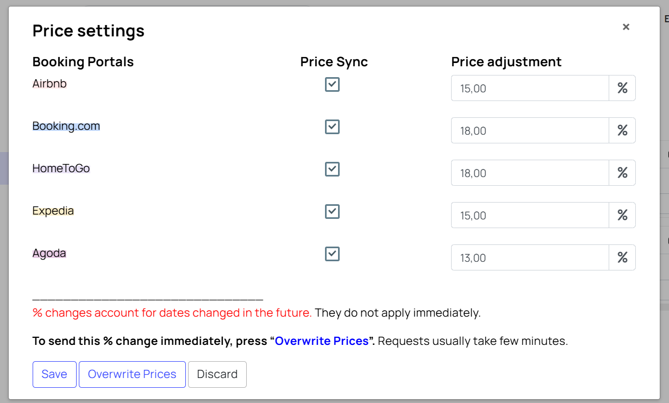
Task: Discard the price setting changes
Action: [x=217, y=374]
